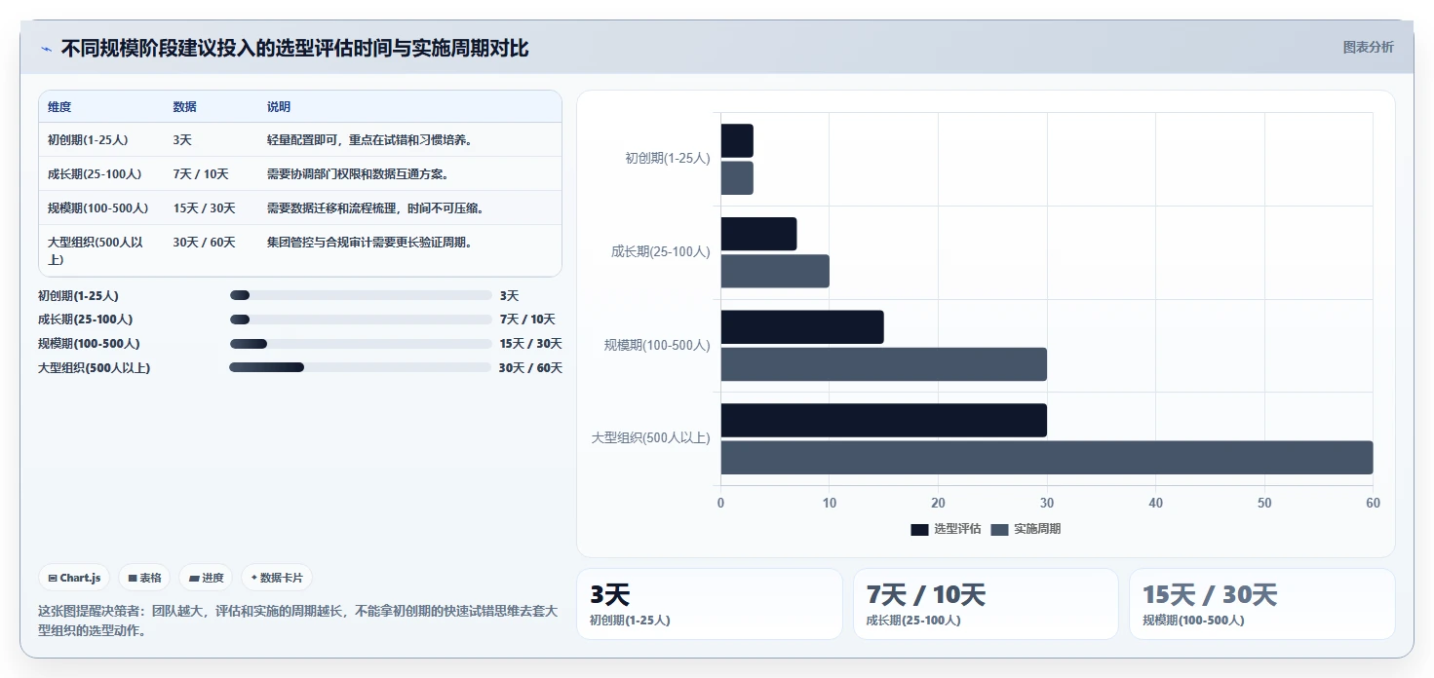Click chart y-axis label 大型组织(500人以上)
Screen dimensions: 1434x678
click(x=650, y=438)
